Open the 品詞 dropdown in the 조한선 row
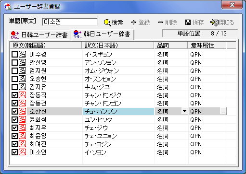The height and width of the screenshot is (174, 246). [184, 111]
